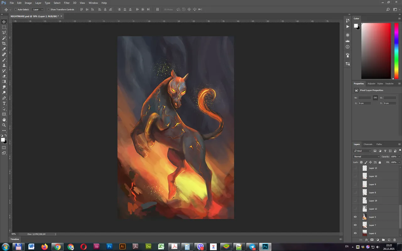Select the Smudge tool

4,87
